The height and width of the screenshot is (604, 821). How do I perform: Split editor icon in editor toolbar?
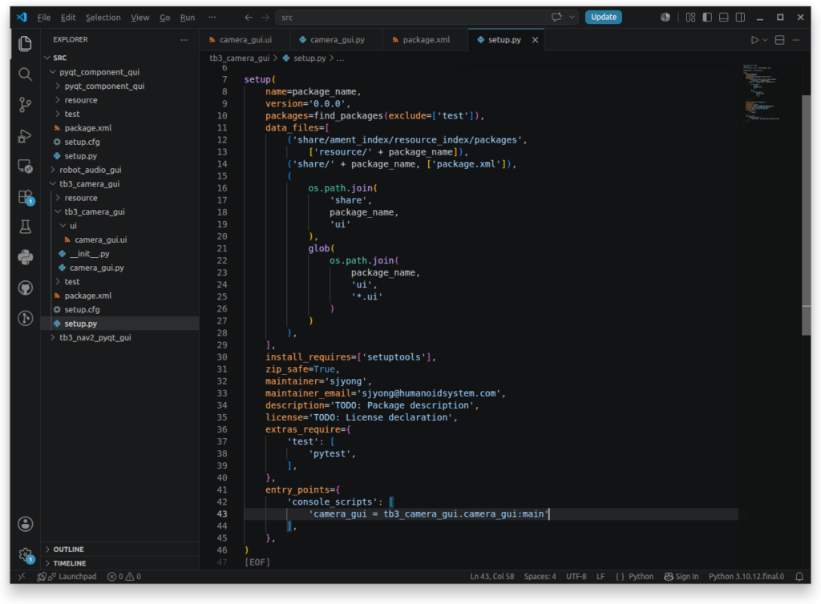tap(779, 40)
